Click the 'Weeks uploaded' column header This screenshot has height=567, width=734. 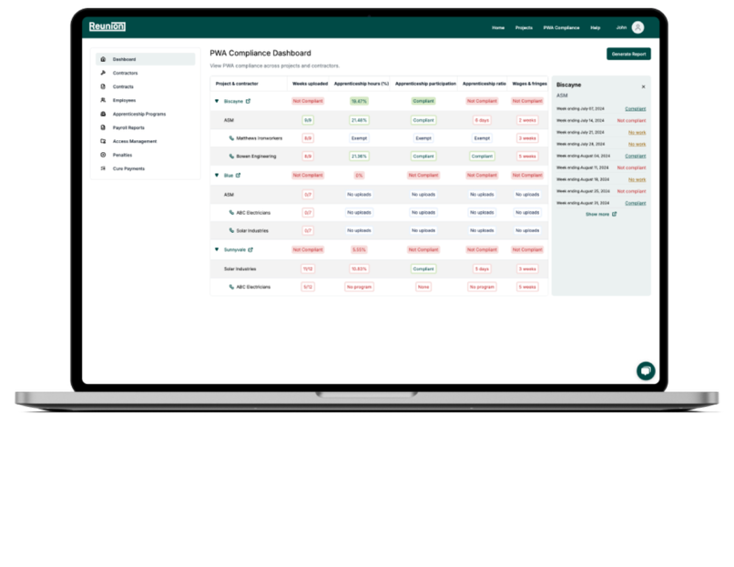[310, 84]
